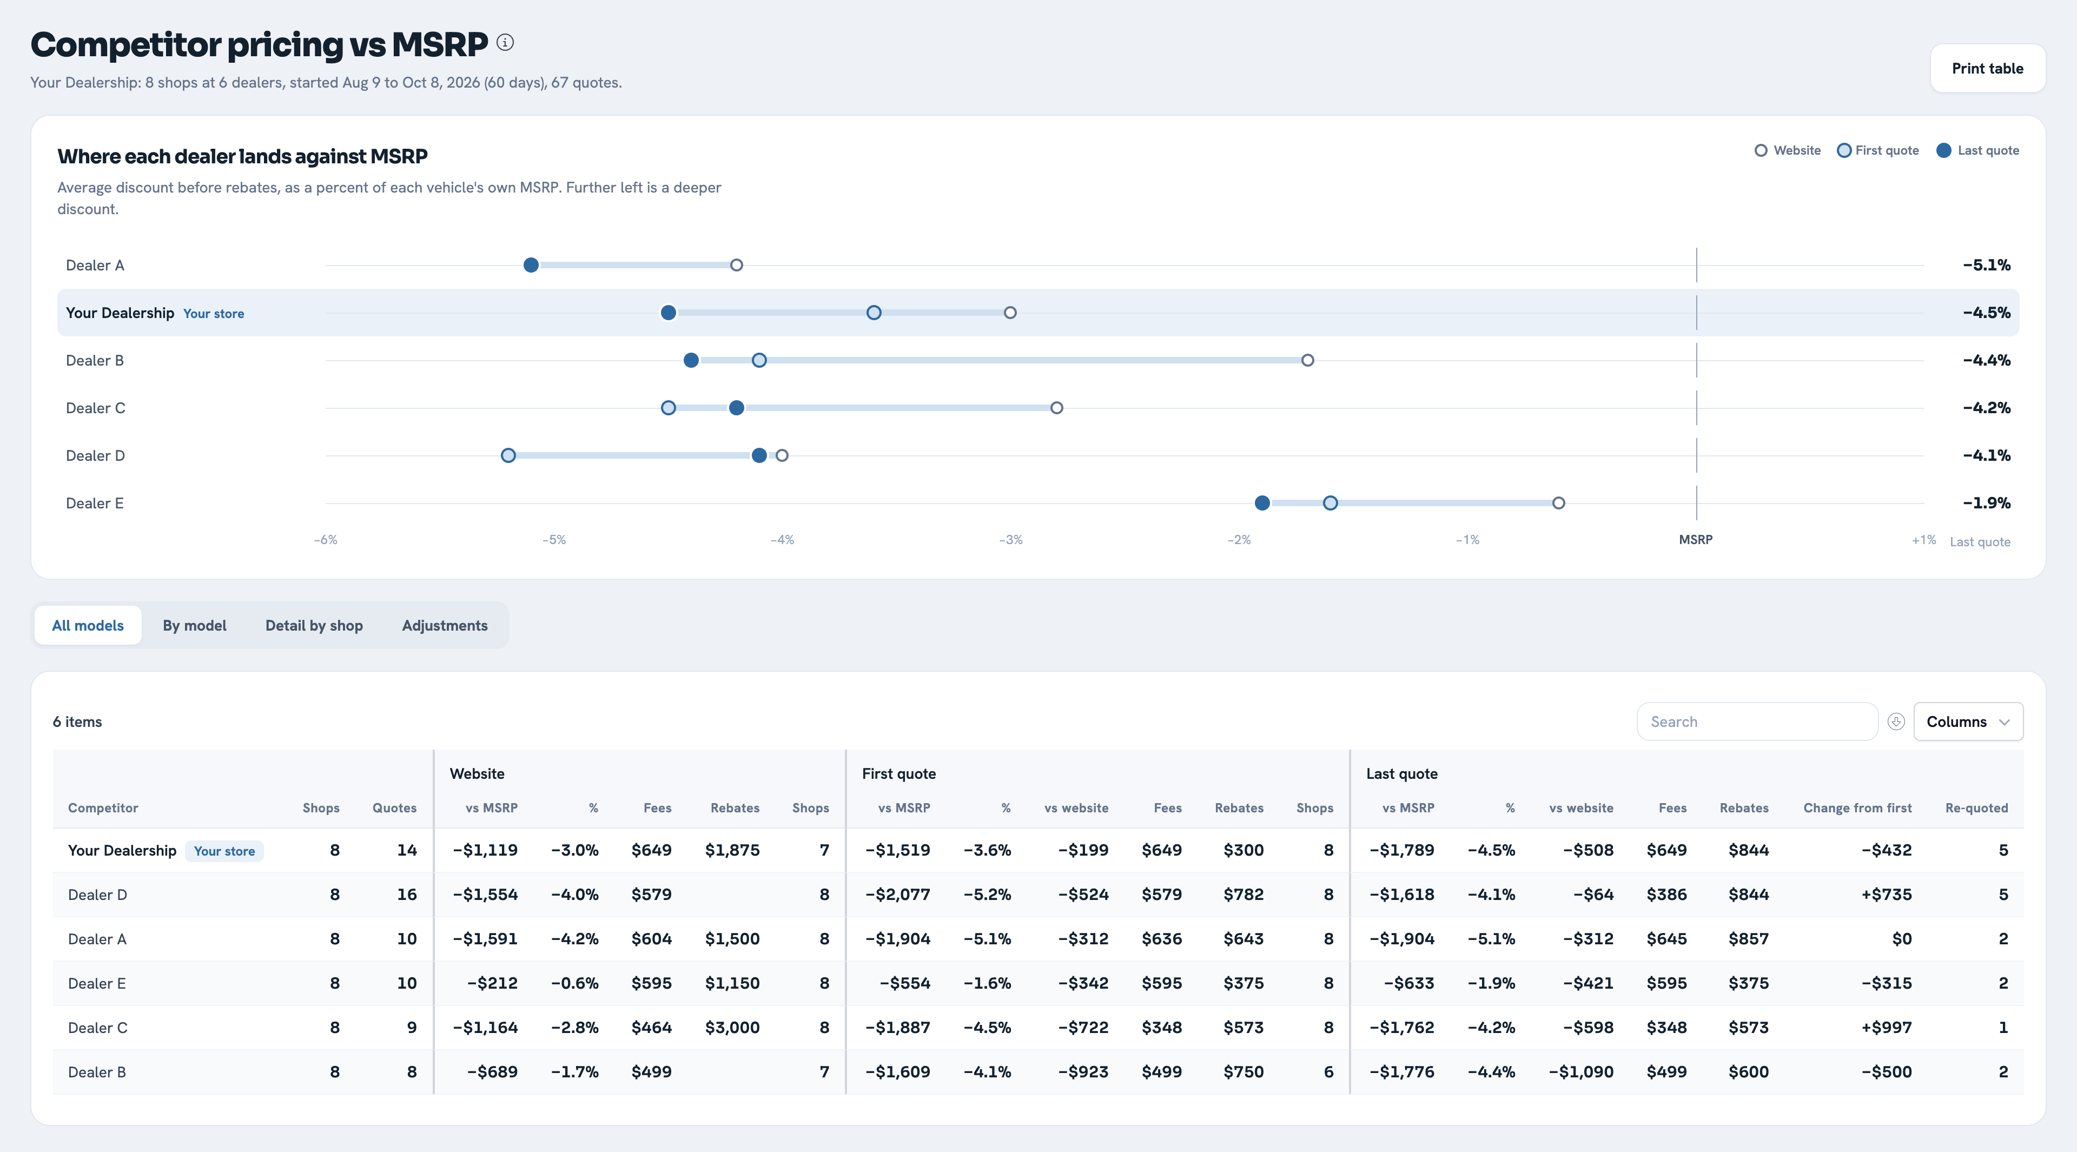Click Your store tag in chart row
Image resolution: width=2077 pixels, height=1152 pixels.
(214, 314)
